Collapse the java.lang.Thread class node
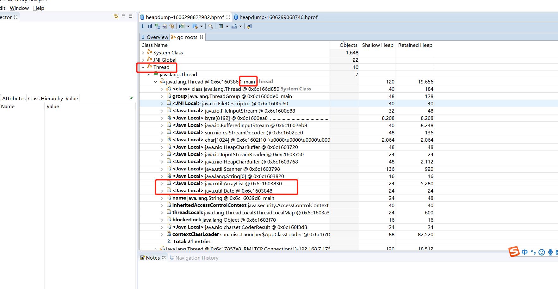Image resolution: width=558 pixels, height=289 pixels. 149,75
